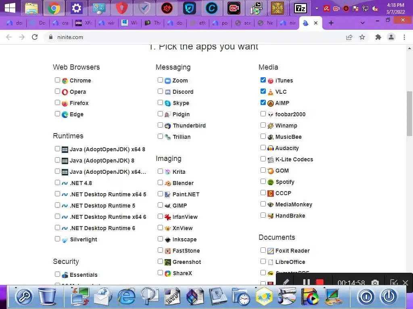Click the GOM icon
This screenshot has width=413, height=309.
(x=271, y=171)
